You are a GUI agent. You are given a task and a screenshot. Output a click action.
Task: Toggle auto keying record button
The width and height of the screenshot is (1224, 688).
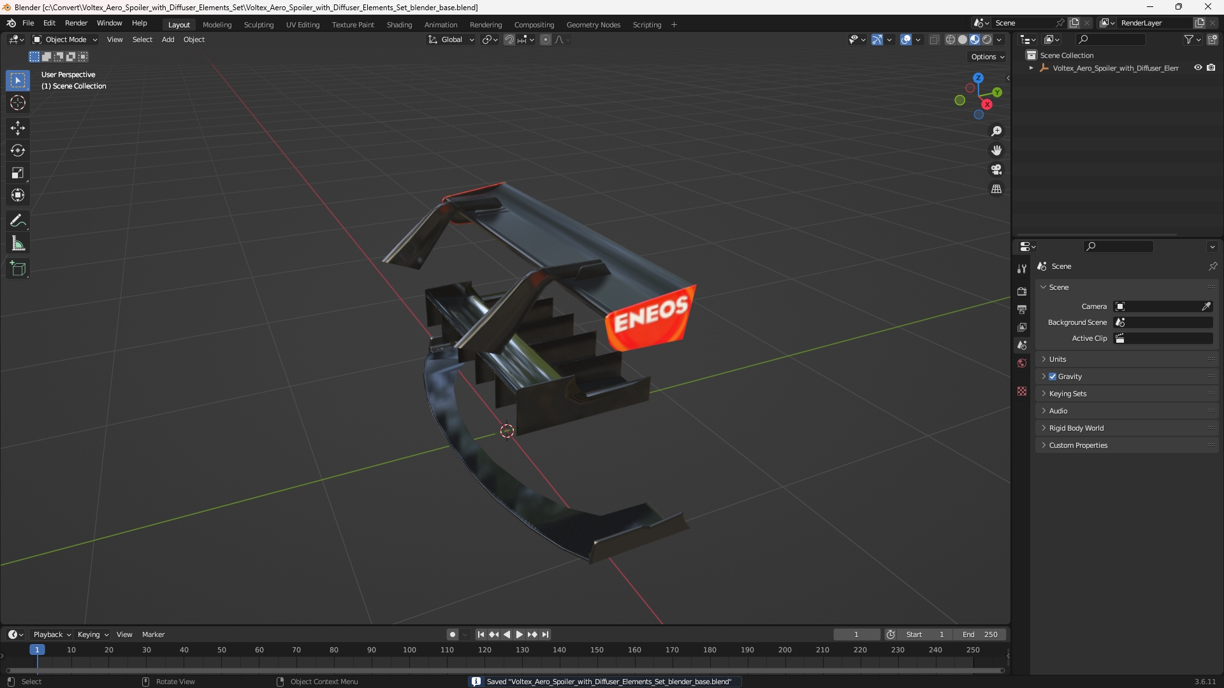tap(452, 634)
